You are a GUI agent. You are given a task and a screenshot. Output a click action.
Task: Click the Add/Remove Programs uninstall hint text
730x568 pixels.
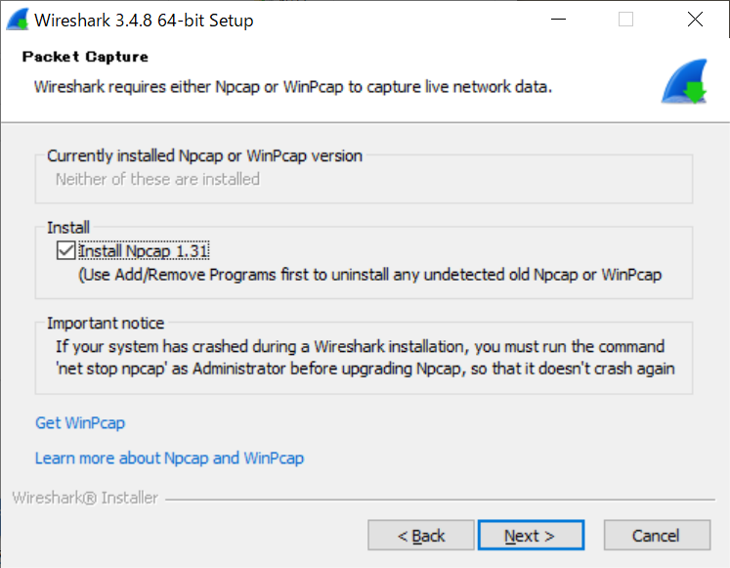click(369, 275)
